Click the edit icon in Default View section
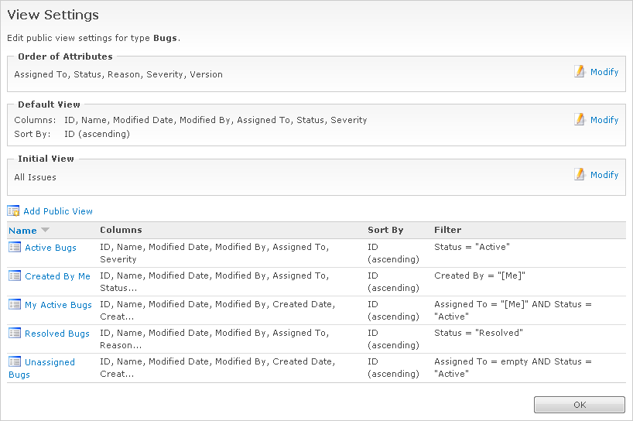Viewport: 633px width, 421px height. (580, 119)
